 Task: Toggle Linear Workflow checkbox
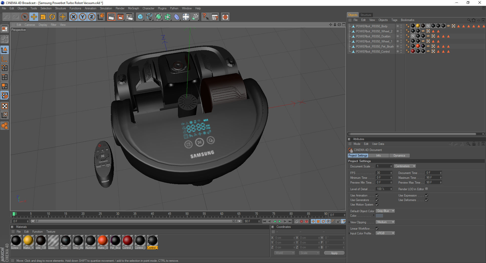coord(377,228)
